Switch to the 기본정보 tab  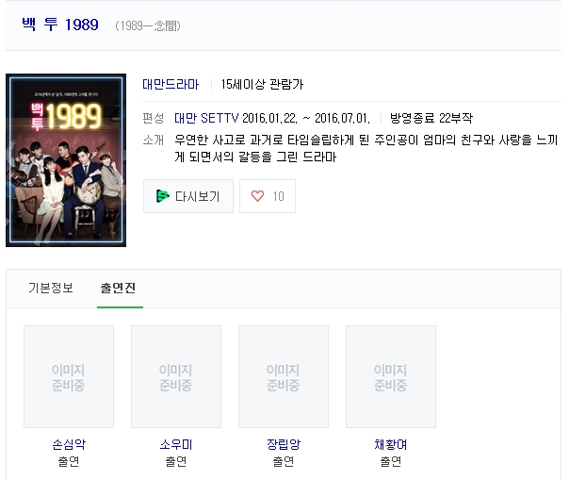51,288
